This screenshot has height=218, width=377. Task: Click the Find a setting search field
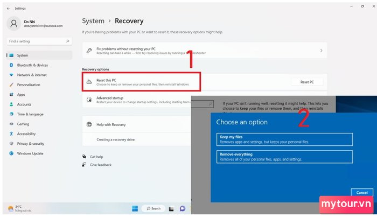pyautogui.click(x=39, y=41)
